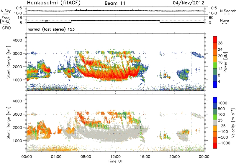
Task: Select the N.Sky legend label
Action: click(x=6, y=11)
